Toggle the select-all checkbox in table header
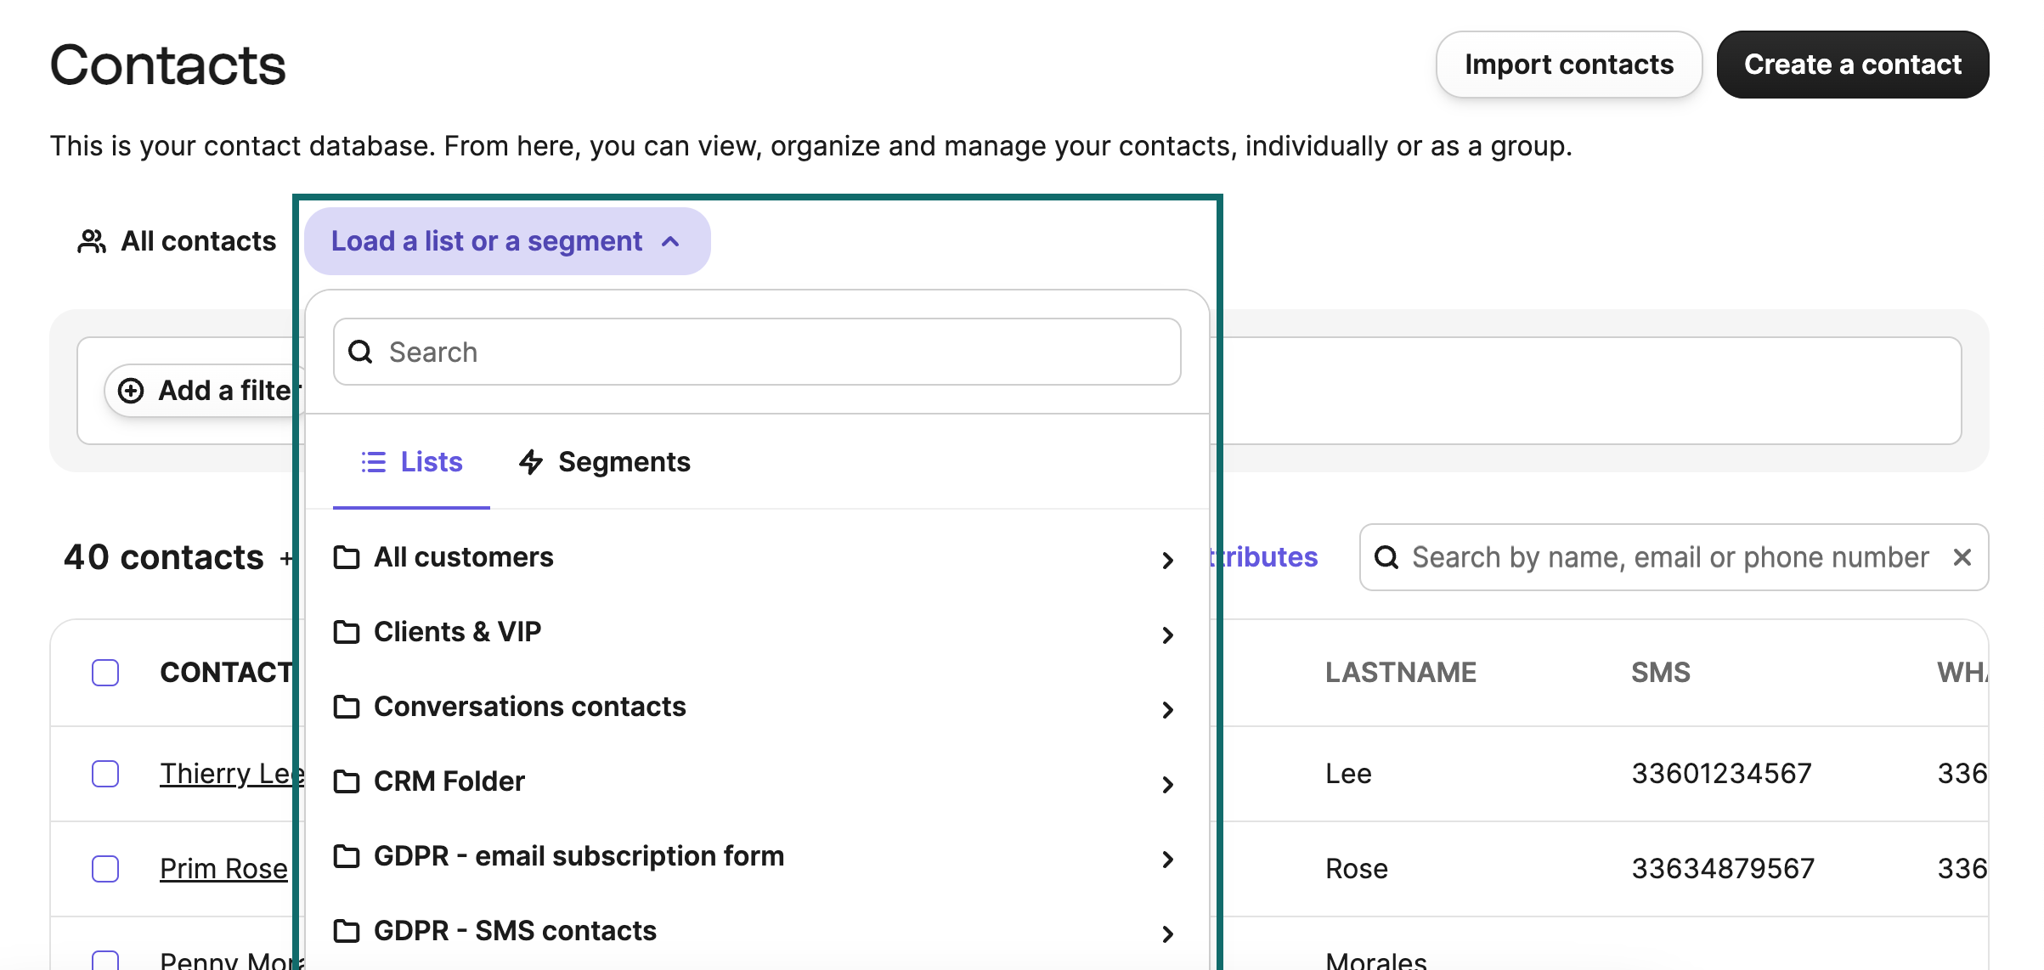Viewport: 2044px width, 970px height. [105, 673]
